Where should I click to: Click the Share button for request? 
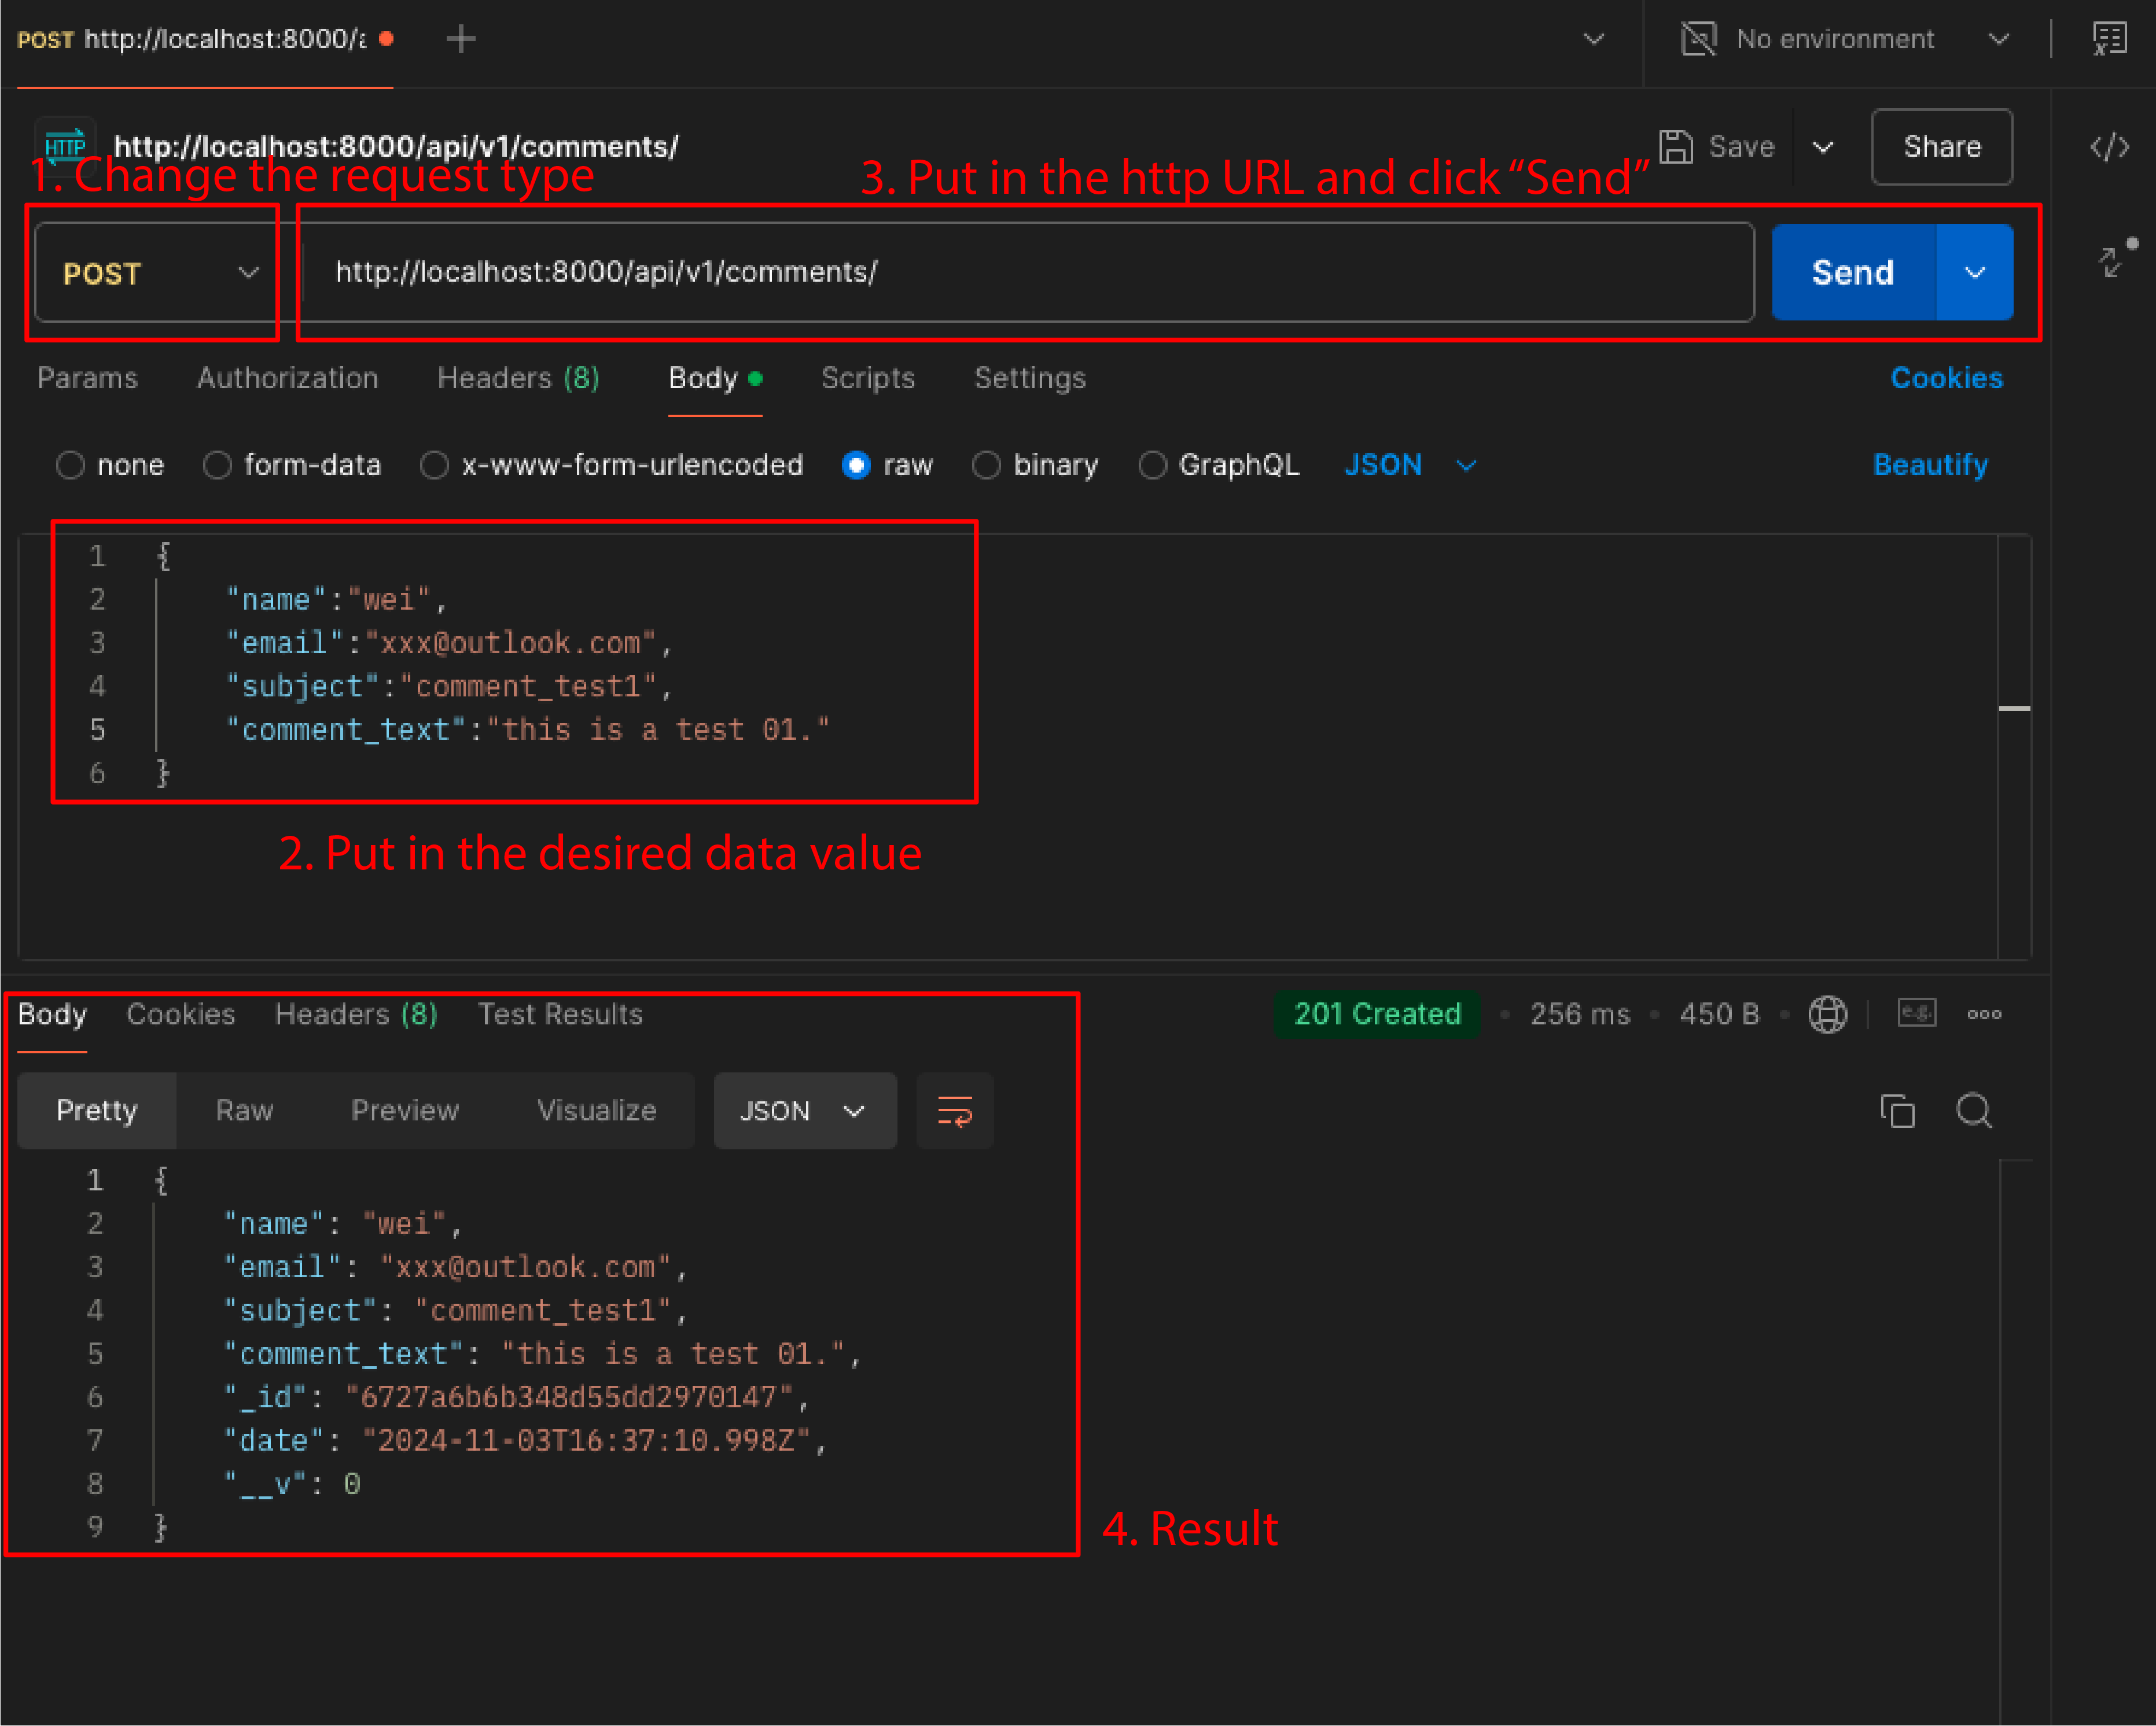click(x=1940, y=146)
